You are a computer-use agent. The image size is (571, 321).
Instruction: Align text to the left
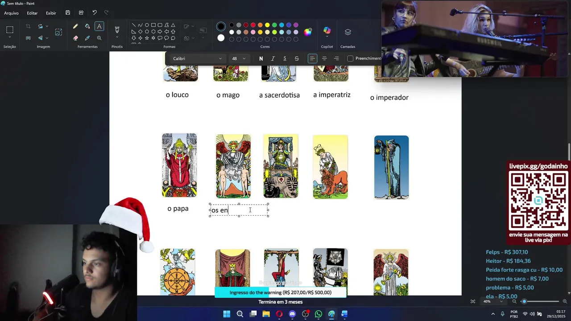(x=312, y=58)
